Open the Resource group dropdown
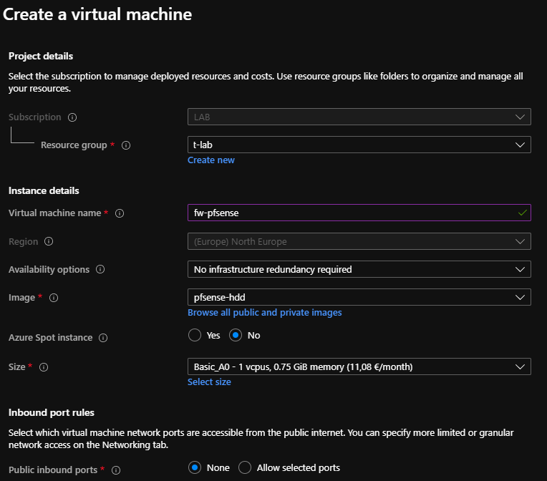Viewport: 547px width, 481px height. click(359, 145)
